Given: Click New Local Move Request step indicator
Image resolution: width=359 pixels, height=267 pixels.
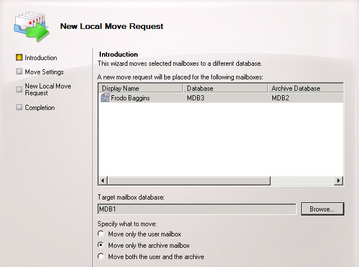Looking at the screenshot, I should 19,89.
